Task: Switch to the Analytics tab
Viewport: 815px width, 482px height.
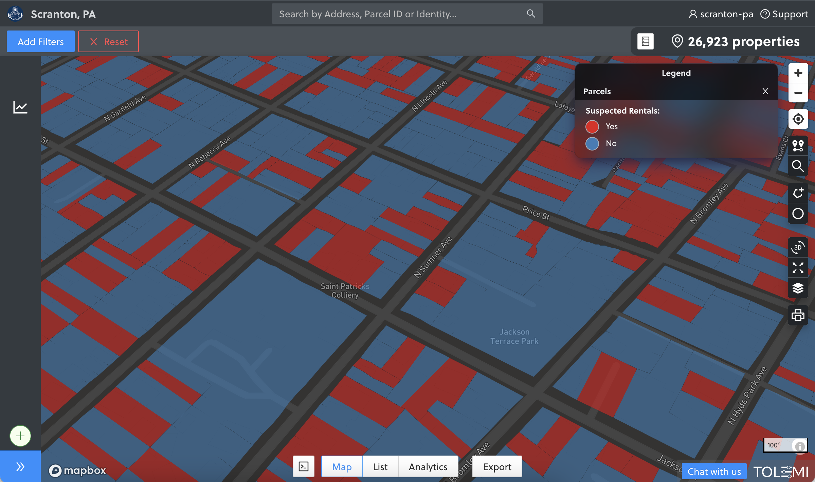Action: tap(428, 467)
